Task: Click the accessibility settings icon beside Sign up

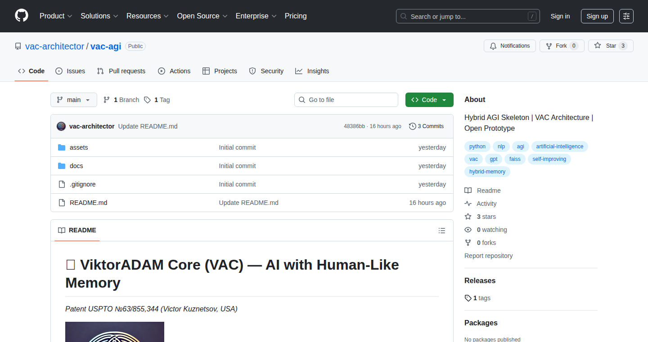Action: click(x=626, y=16)
